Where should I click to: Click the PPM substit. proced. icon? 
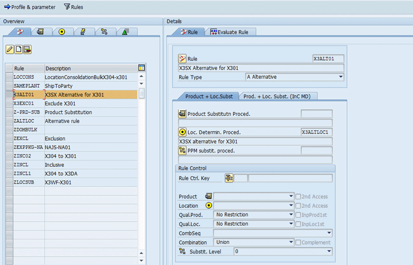[182, 150]
